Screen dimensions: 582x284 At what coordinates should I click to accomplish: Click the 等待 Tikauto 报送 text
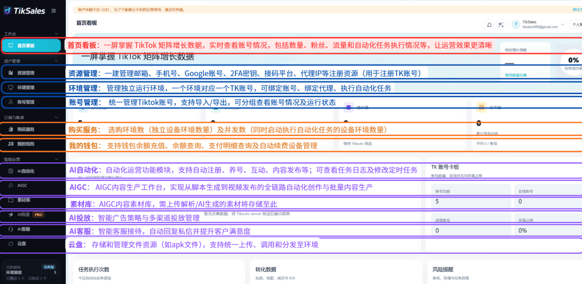[357, 144]
